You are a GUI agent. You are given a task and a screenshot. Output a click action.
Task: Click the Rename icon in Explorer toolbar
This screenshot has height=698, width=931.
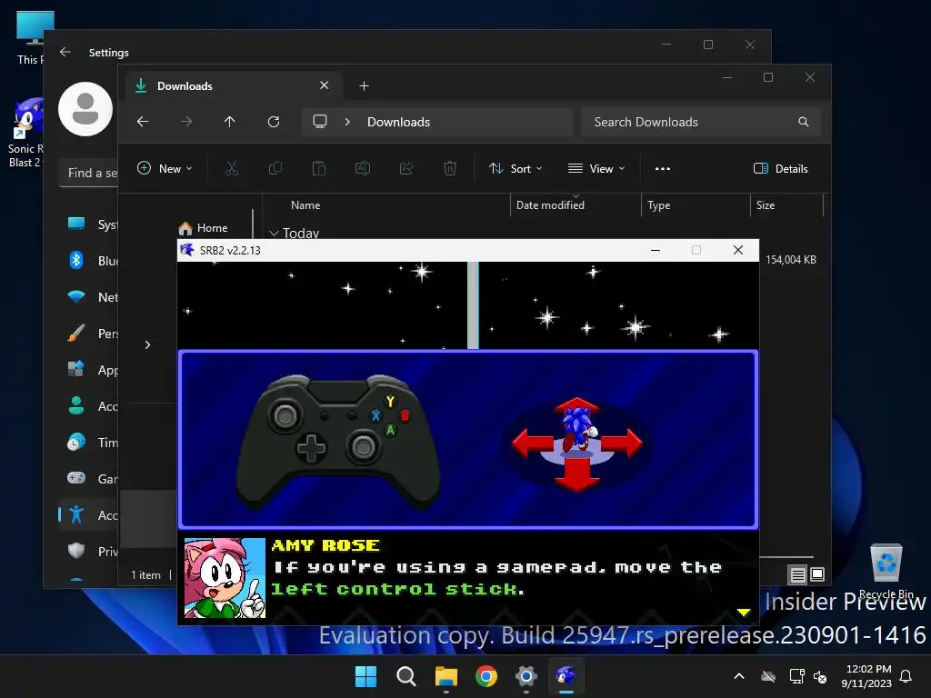pos(363,168)
